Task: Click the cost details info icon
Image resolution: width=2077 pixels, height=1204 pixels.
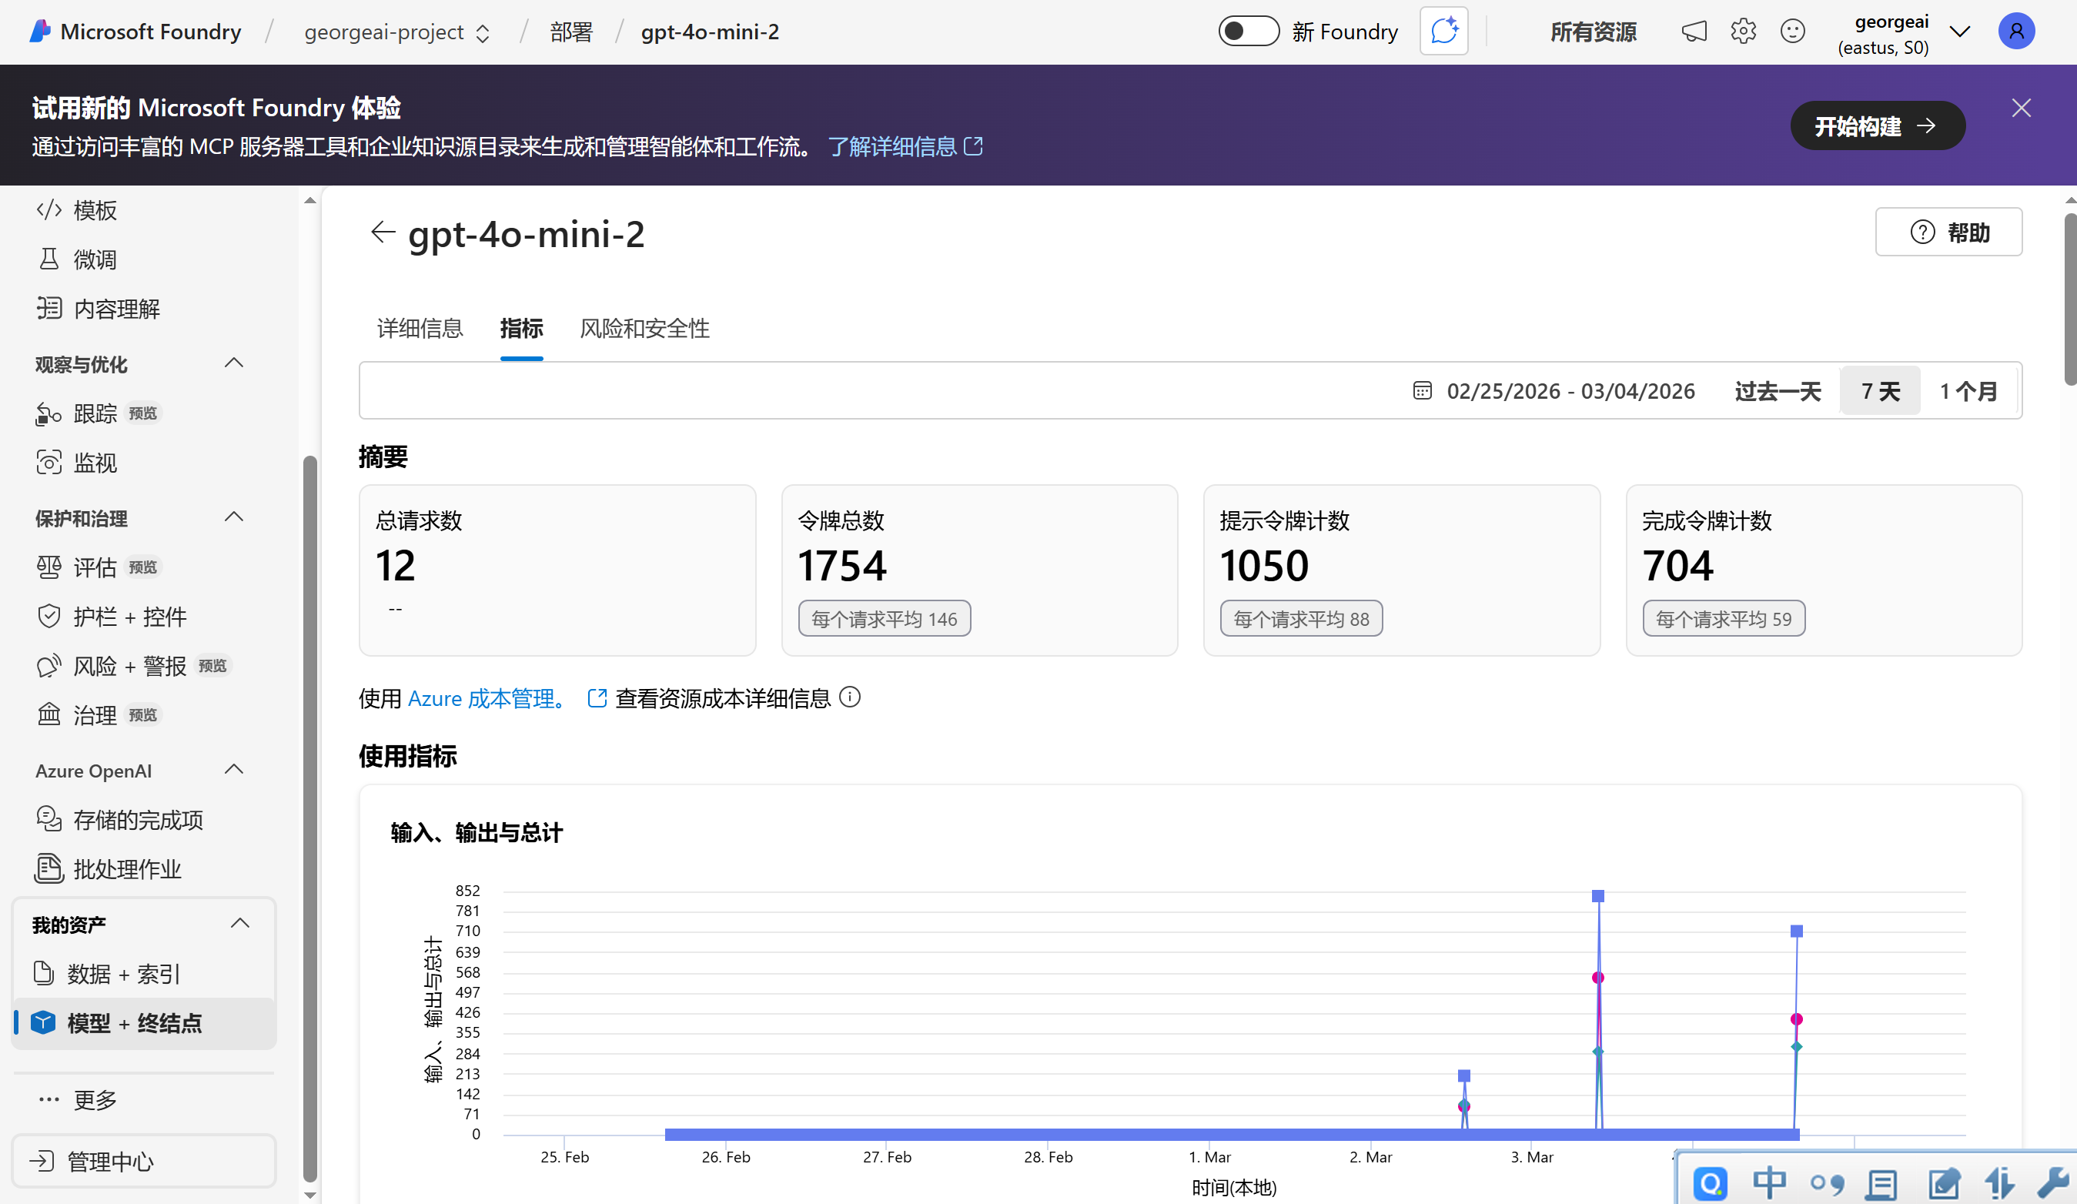Action: pos(850,698)
